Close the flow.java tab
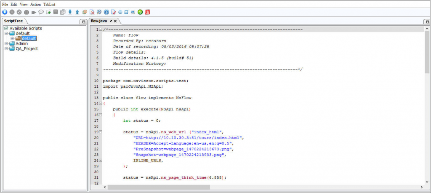The width and height of the screenshot is (431, 193). [115, 21]
